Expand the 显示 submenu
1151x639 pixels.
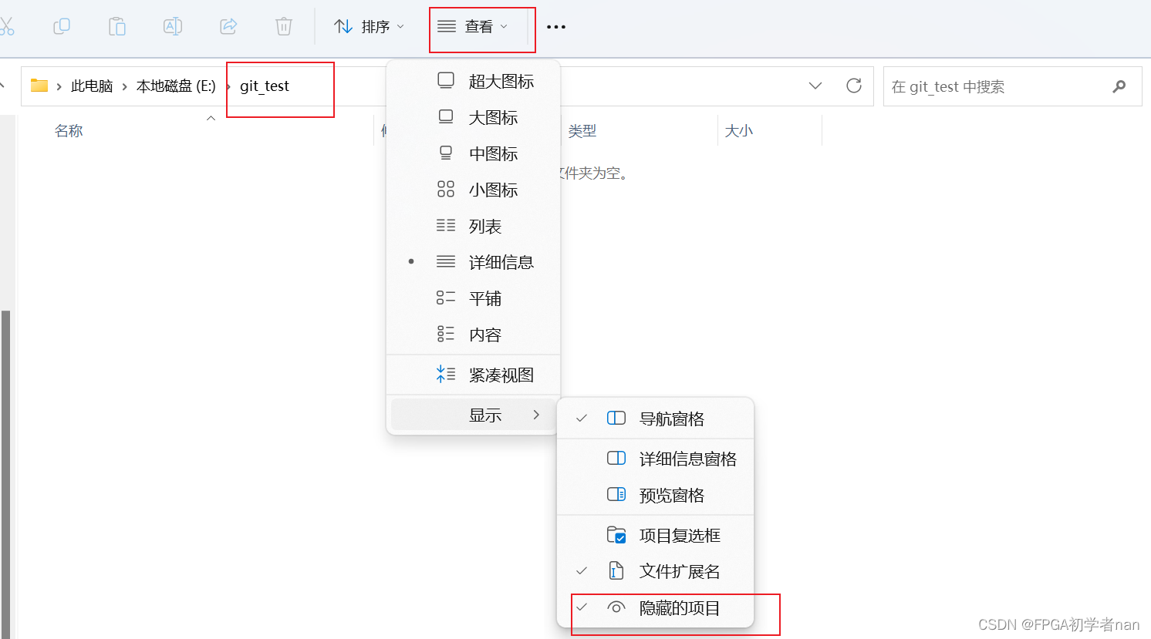473,415
